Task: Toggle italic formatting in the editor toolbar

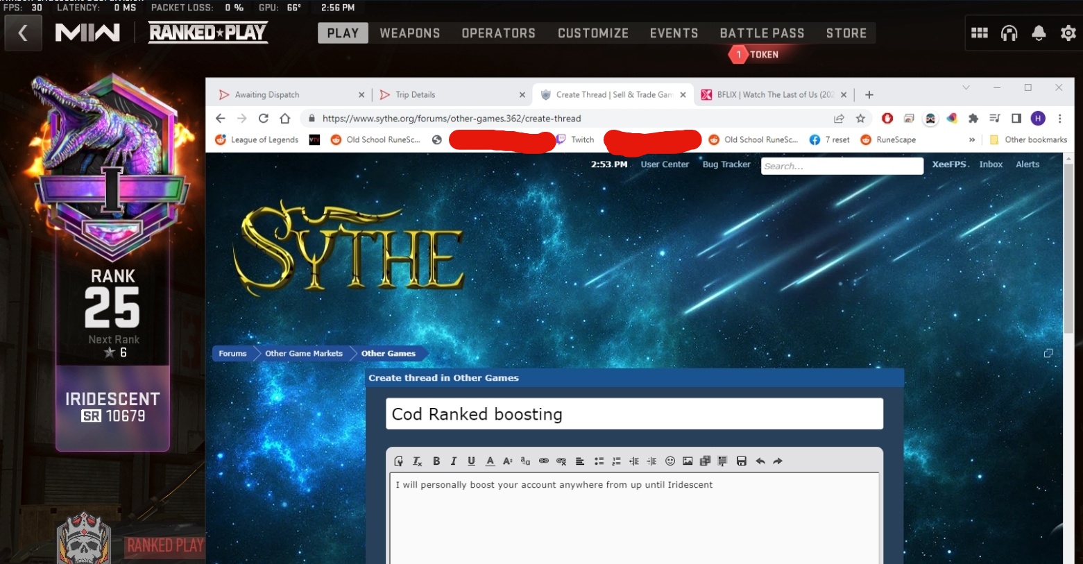Action: (454, 461)
